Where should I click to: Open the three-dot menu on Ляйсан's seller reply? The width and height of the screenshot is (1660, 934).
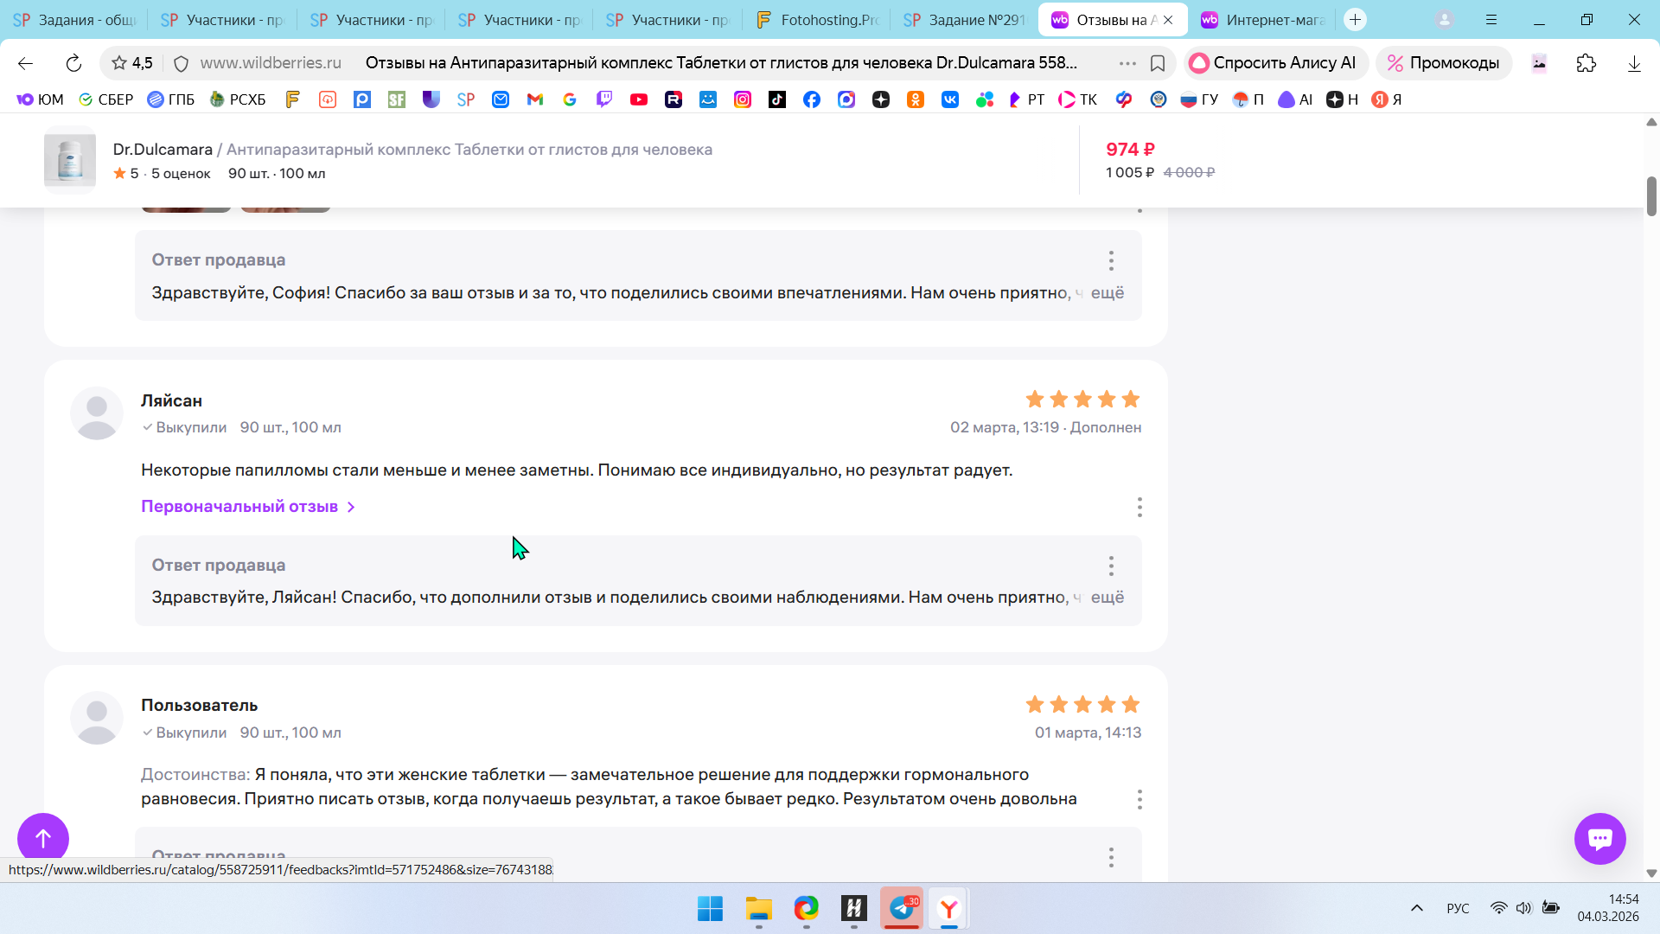click(x=1111, y=566)
